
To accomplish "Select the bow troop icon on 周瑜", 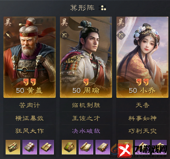I will [65, 35].
